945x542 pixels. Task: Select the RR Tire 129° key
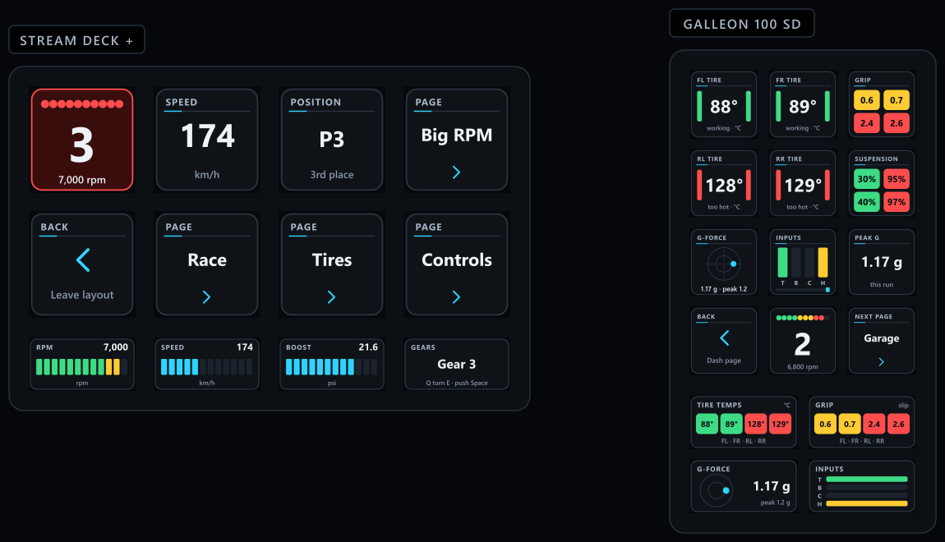pos(803,183)
